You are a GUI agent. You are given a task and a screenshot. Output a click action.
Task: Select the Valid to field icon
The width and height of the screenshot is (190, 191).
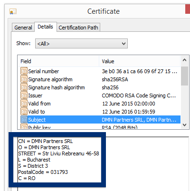coord(24,112)
